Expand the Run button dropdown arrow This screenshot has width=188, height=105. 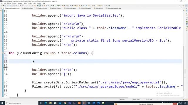(x=57, y=6)
